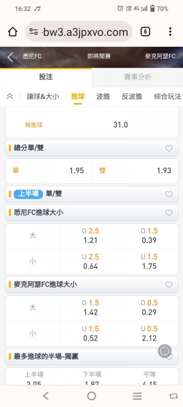183x407 pixels.
Task: Select the 波膽 bet category
Action: click(x=103, y=96)
